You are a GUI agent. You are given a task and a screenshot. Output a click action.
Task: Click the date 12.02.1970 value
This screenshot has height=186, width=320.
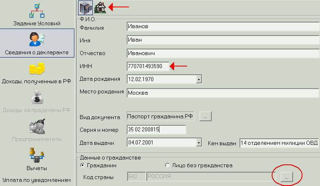tap(141, 79)
